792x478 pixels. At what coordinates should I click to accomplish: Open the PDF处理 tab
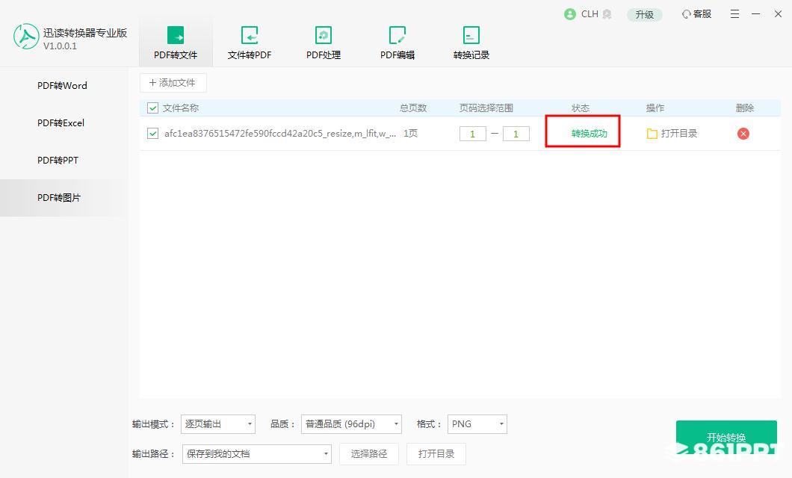(x=324, y=43)
